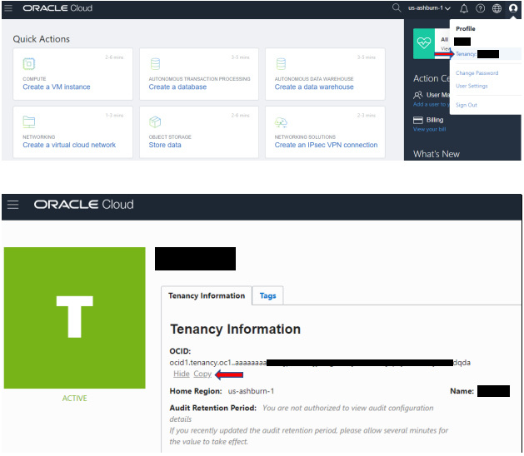The image size is (524, 456).
Task: Click the Object Storage cube icon
Action: [155, 122]
